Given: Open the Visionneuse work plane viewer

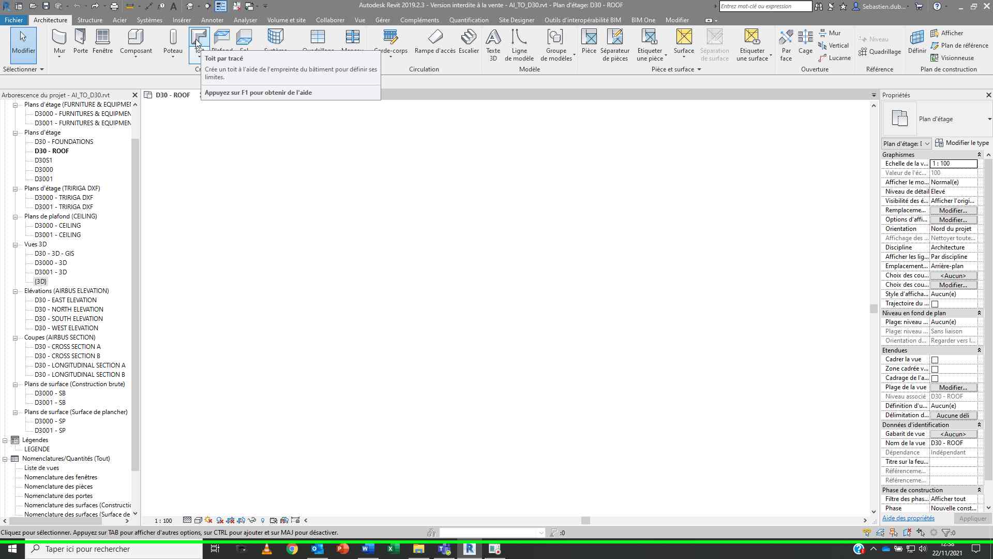Looking at the screenshot, I should [952, 58].
